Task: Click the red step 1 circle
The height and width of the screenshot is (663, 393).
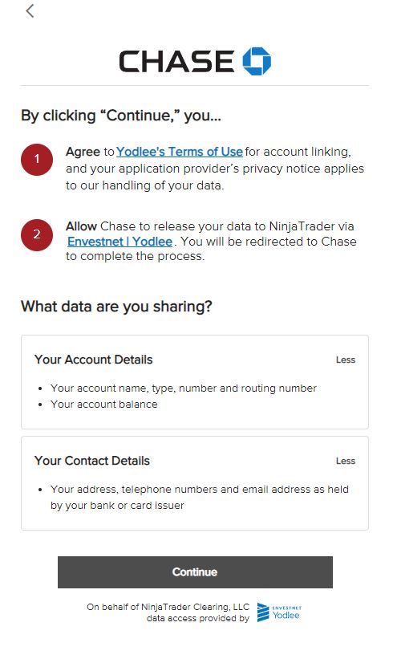Action: tap(37, 160)
